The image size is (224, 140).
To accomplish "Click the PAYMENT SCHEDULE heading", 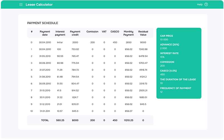I will 43,23.
